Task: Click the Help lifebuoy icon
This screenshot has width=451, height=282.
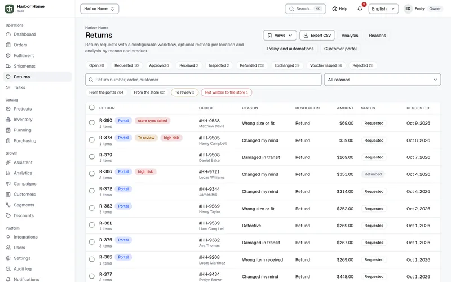Action: [334, 8]
